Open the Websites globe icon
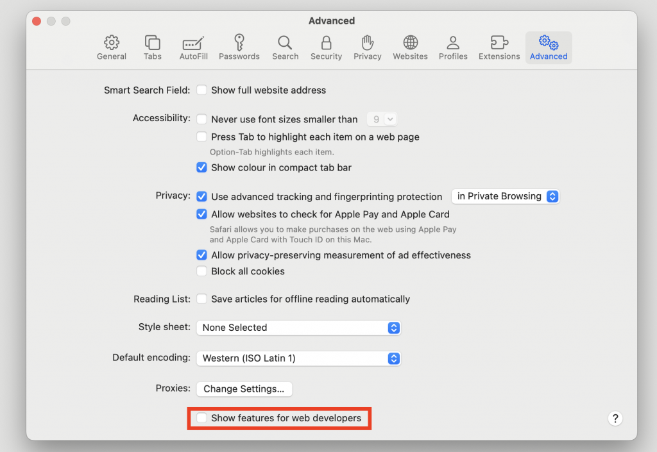 [410, 47]
